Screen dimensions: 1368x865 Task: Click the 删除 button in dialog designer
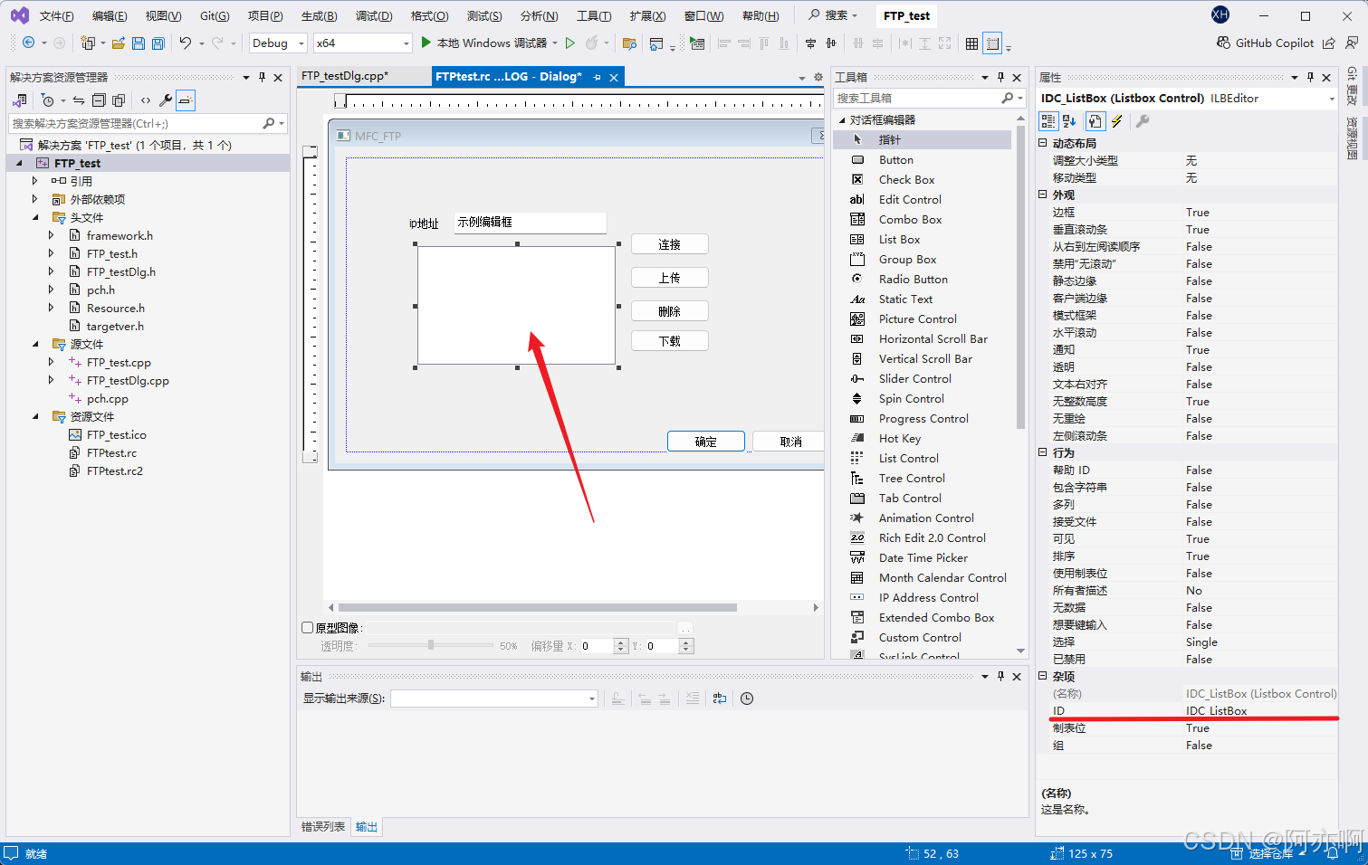tap(669, 311)
